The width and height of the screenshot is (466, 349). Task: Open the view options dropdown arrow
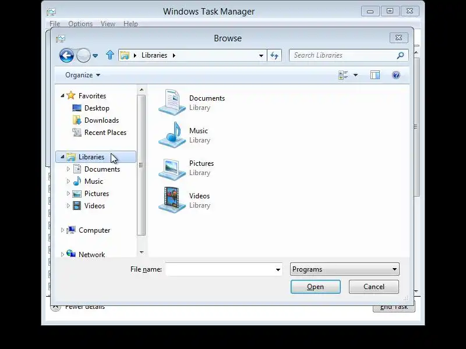tap(355, 75)
